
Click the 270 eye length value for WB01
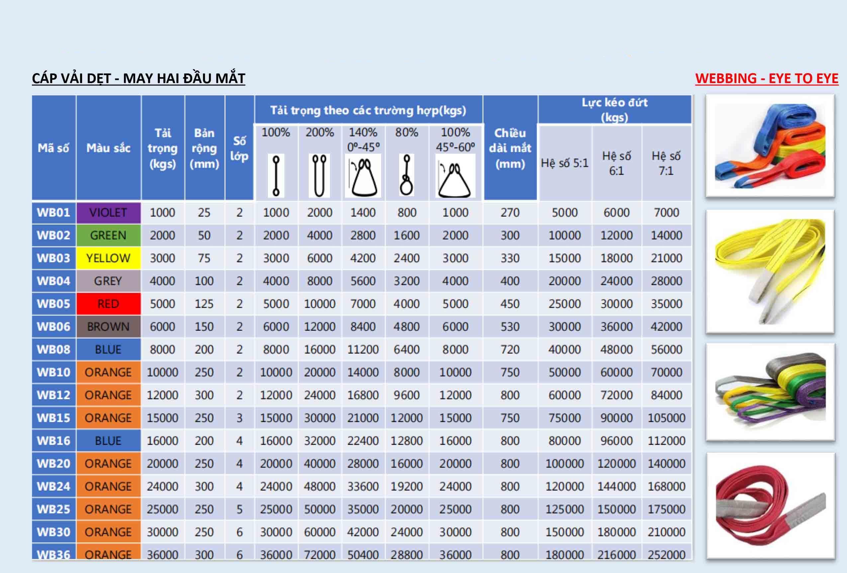(x=510, y=213)
